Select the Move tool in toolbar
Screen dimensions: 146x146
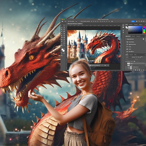coord(62,26)
